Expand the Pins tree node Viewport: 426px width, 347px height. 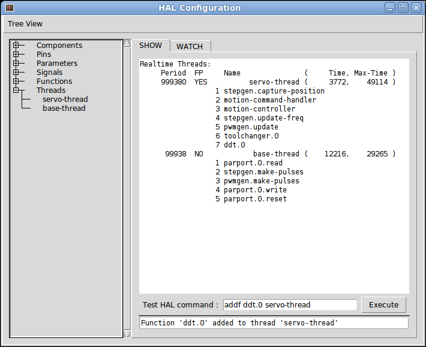coord(16,55)
